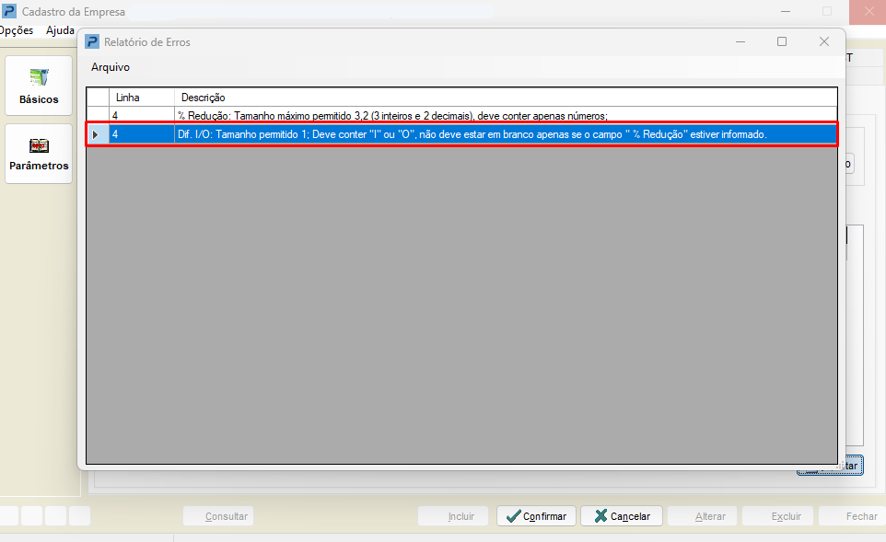Select the '% Redução: Tamanho máximo' error row

pyautogui.click(x=461, y=116)
